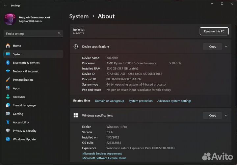
Task: Click the Accounts person icon
Action: pyautogui.click(x=8, y=96)
